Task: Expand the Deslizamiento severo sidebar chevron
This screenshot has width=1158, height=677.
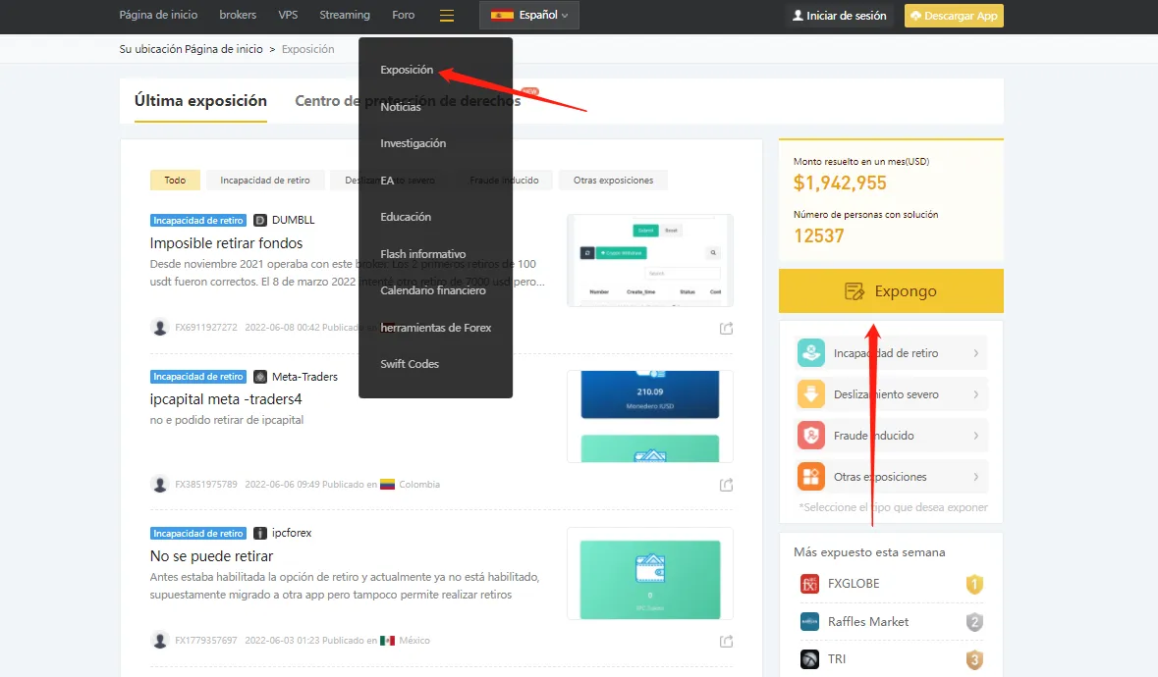Action: click(x=975, y=394)
